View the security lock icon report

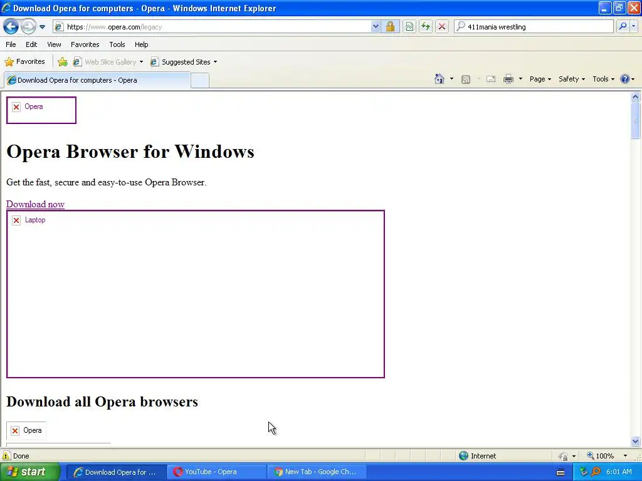coord(390,27)
